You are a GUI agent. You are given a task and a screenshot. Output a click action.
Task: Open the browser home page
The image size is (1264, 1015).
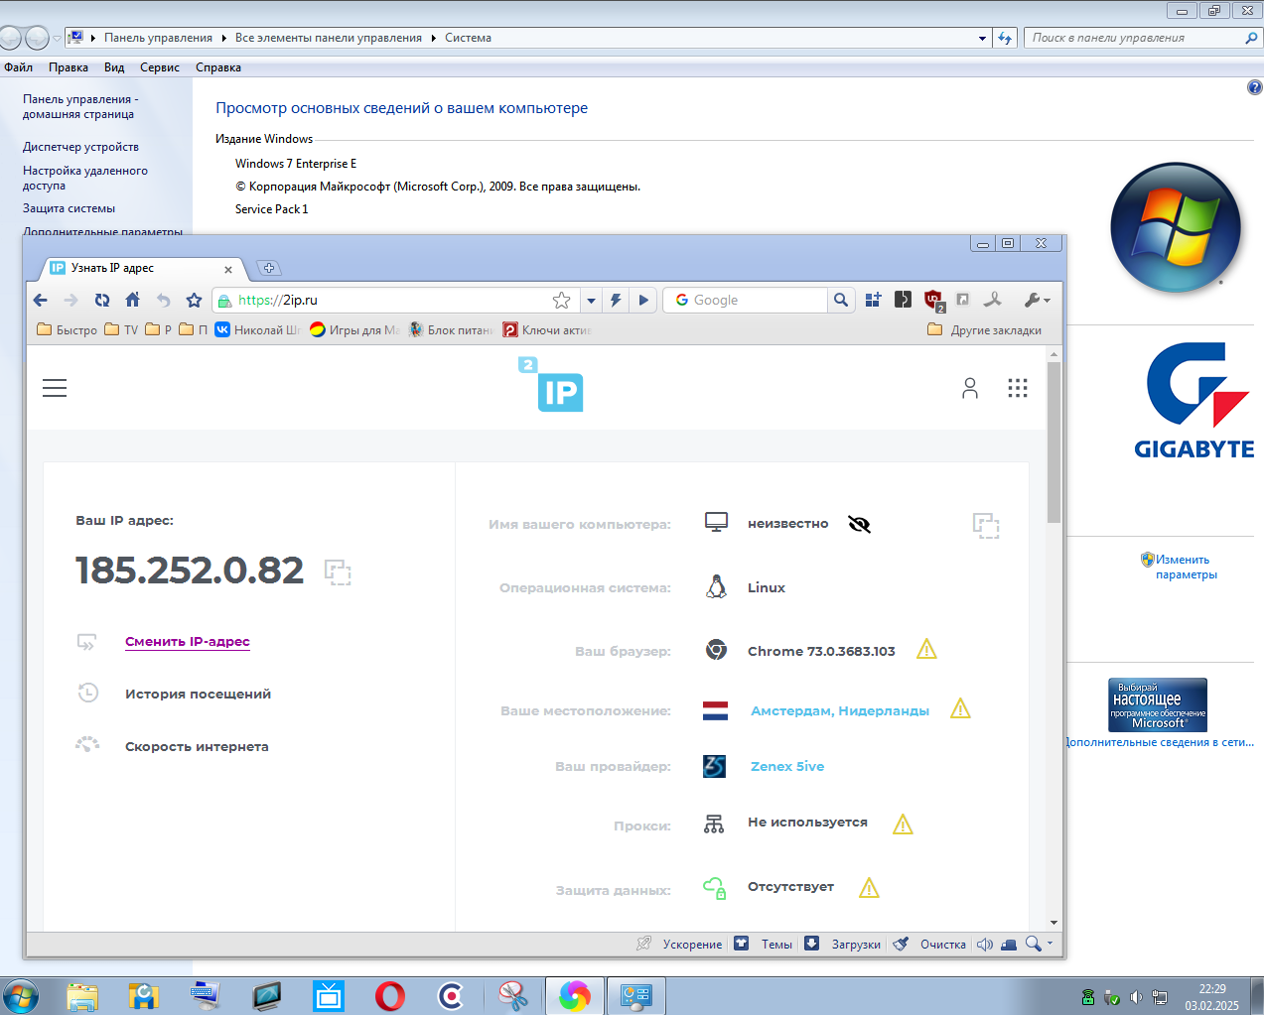click(x=132, y=300)
